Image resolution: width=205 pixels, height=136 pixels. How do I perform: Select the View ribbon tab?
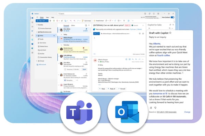[47, 17]
